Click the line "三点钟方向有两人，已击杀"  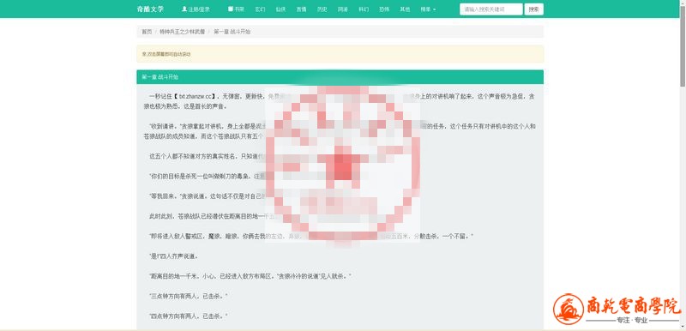pos(188,297)
